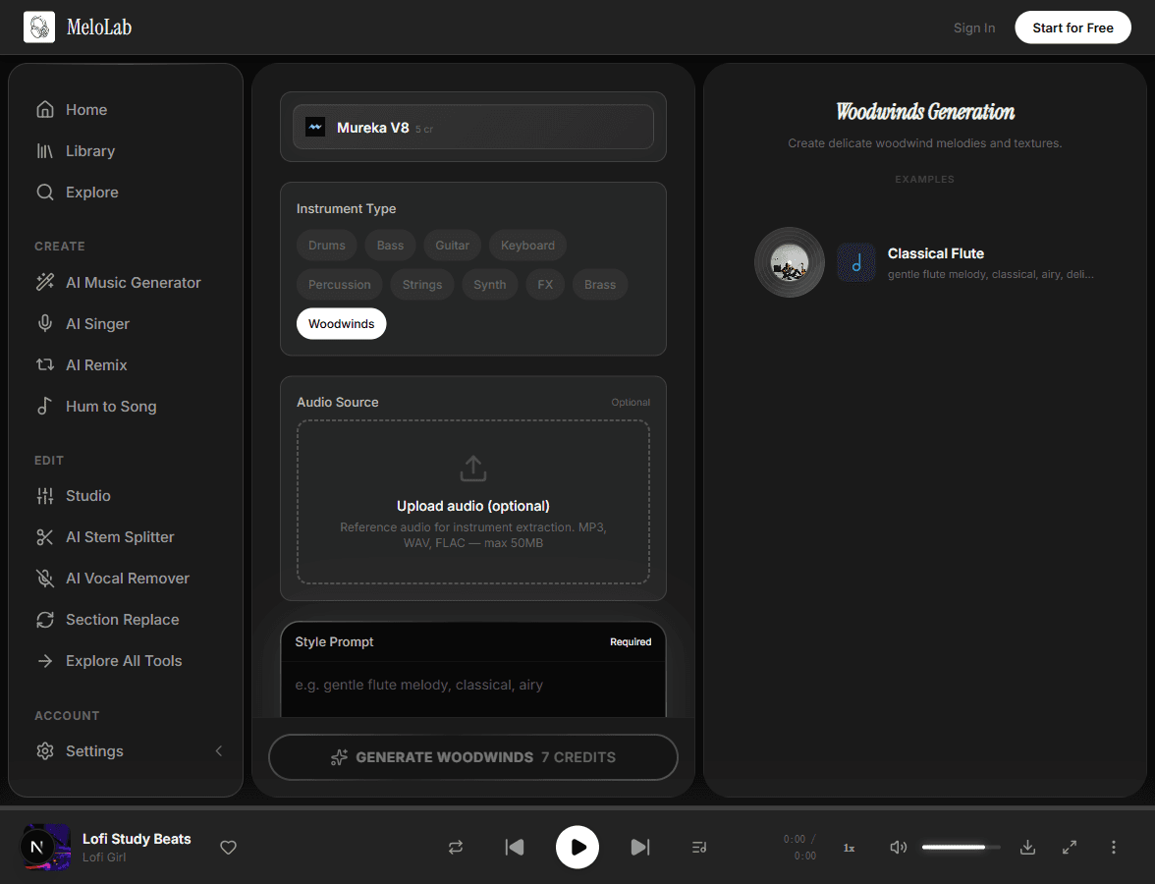Image resolution: width=1155 pixels, height=884 pixels.
Task: Open the Classical Flute example title
Action: point(935,253)
